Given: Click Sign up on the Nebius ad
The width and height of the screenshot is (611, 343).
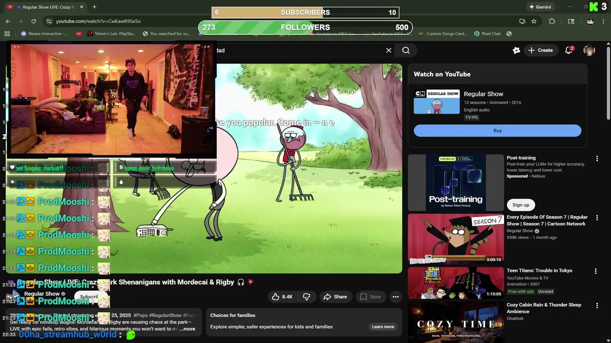Looking at the screenshot, I should [x=521, y=205].
